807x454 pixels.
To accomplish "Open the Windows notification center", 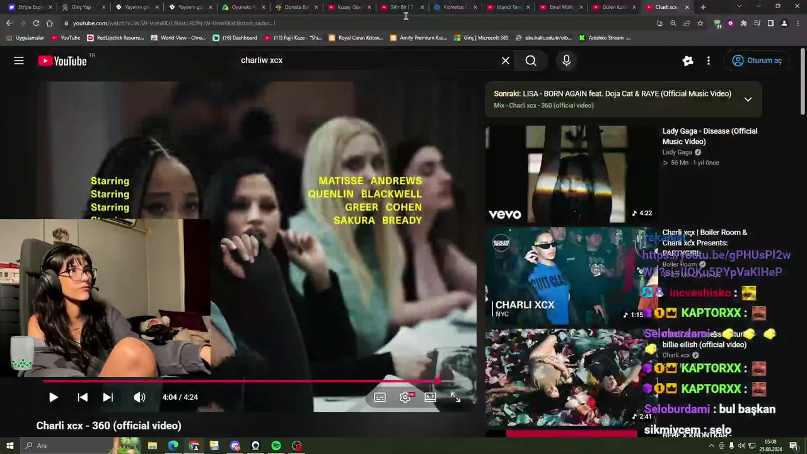I will pyautogui.click(x=794, y=446).
